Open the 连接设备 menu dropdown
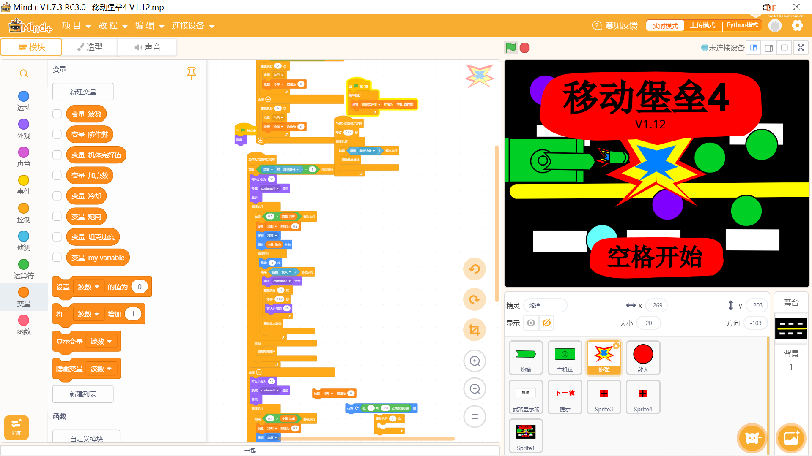Image resolution: width=812 pixels, height=456 pixels. [193, 26]
